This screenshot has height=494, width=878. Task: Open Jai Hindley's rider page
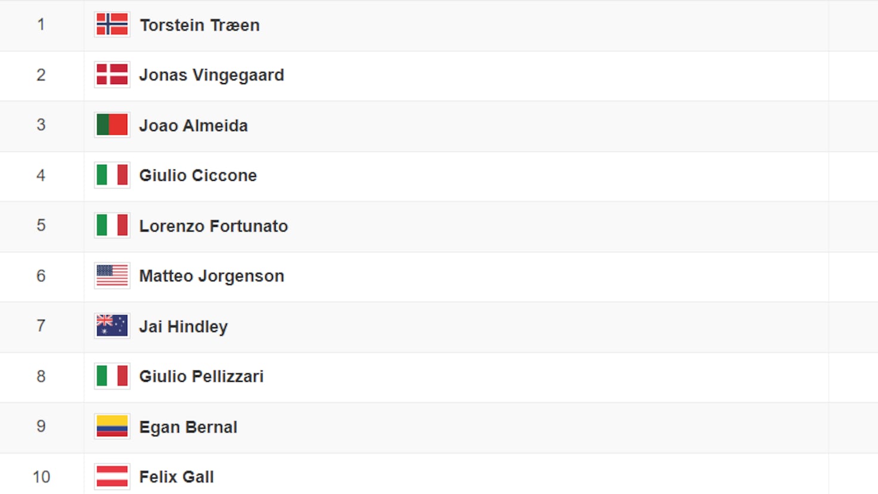[x=183, y=326]
